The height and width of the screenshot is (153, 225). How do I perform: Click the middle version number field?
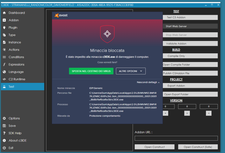187,106
